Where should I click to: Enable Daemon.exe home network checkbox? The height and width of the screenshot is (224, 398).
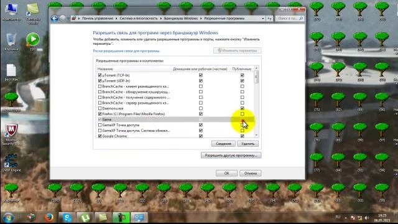click(x=201, y=108)
